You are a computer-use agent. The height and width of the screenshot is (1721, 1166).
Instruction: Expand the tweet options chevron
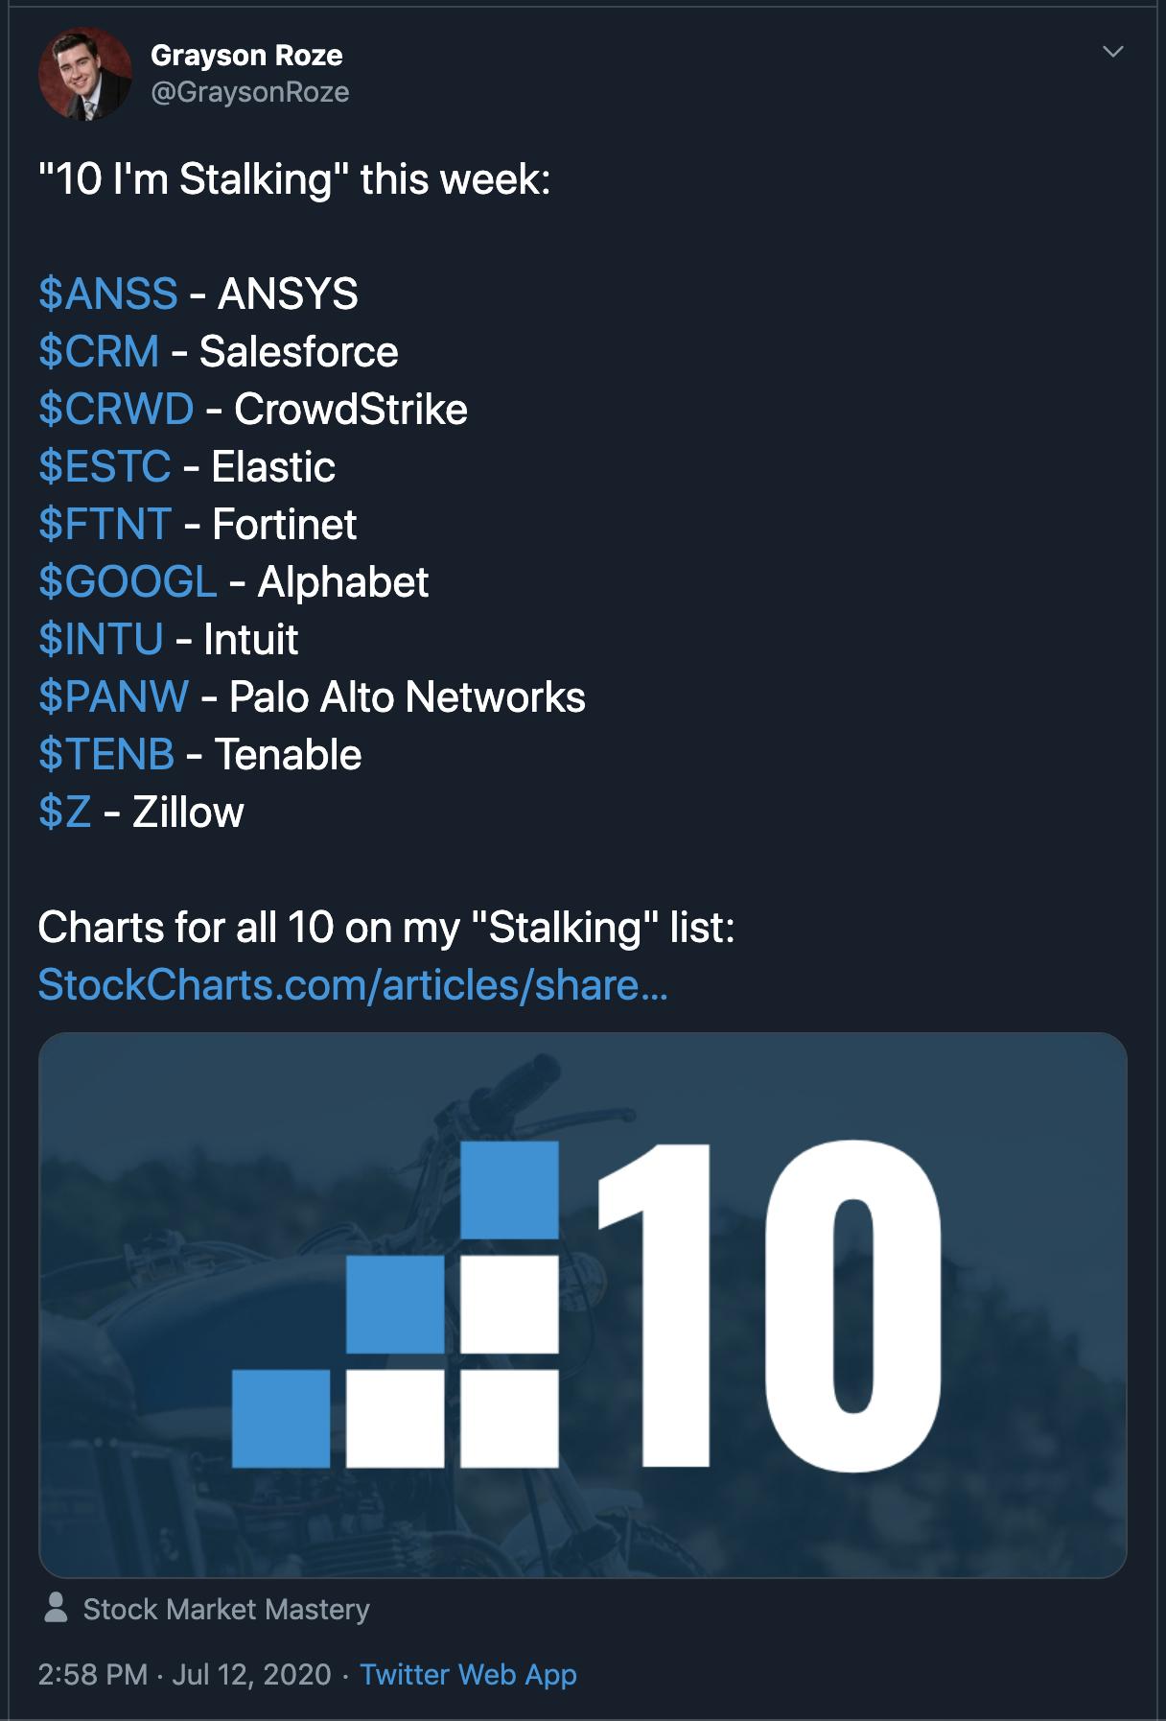coord(1112,52)
